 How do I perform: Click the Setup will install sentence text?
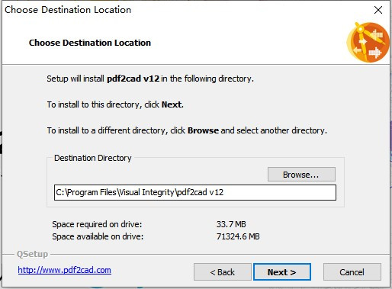click(150, 79)
